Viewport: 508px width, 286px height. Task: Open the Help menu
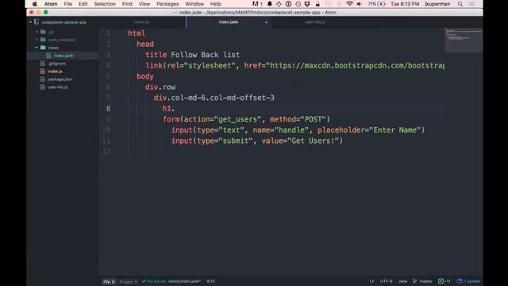(215, 4)
